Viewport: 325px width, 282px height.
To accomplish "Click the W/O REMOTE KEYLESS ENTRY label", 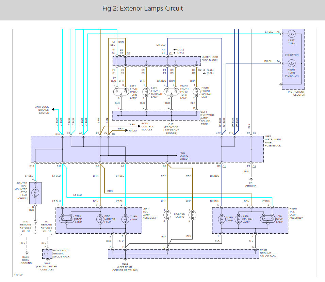I will click(26, 226).
